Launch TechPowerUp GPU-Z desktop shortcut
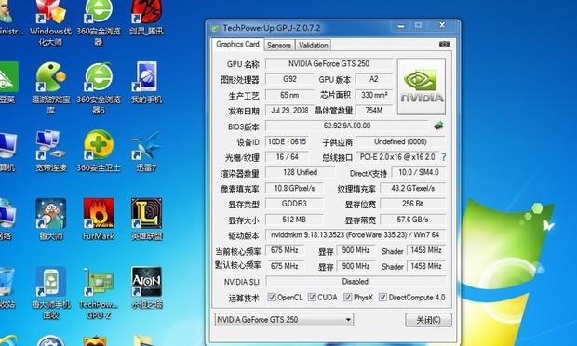The width and height of the screenshot is (577, 346). coord(99,293)
